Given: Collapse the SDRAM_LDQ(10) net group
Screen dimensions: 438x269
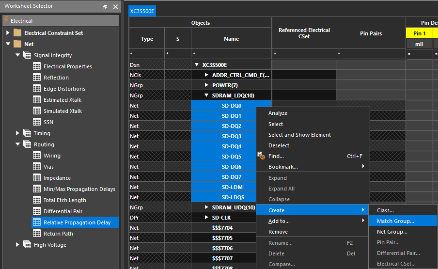Looking at the screenshot, I should click(206, 95).
